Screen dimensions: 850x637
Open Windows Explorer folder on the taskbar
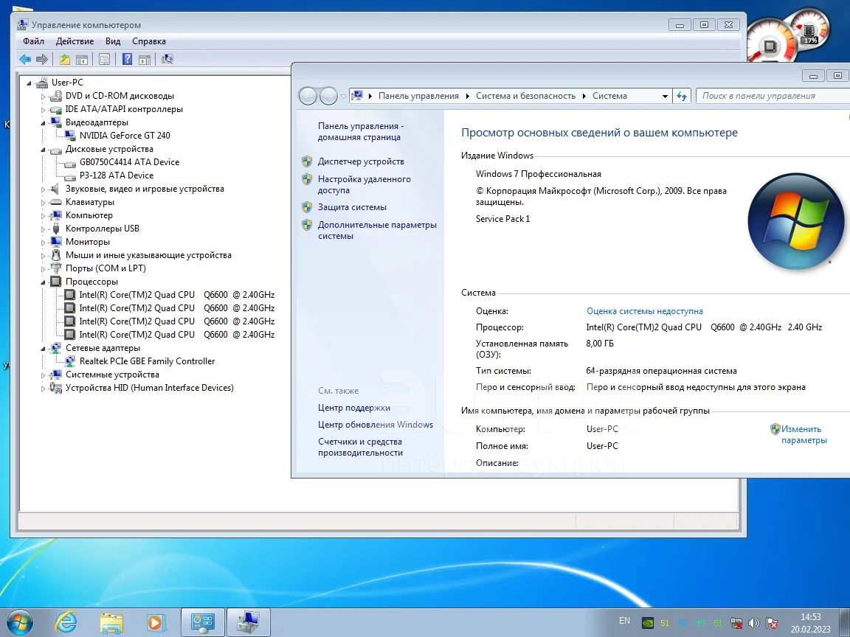[x=111, y=622]
